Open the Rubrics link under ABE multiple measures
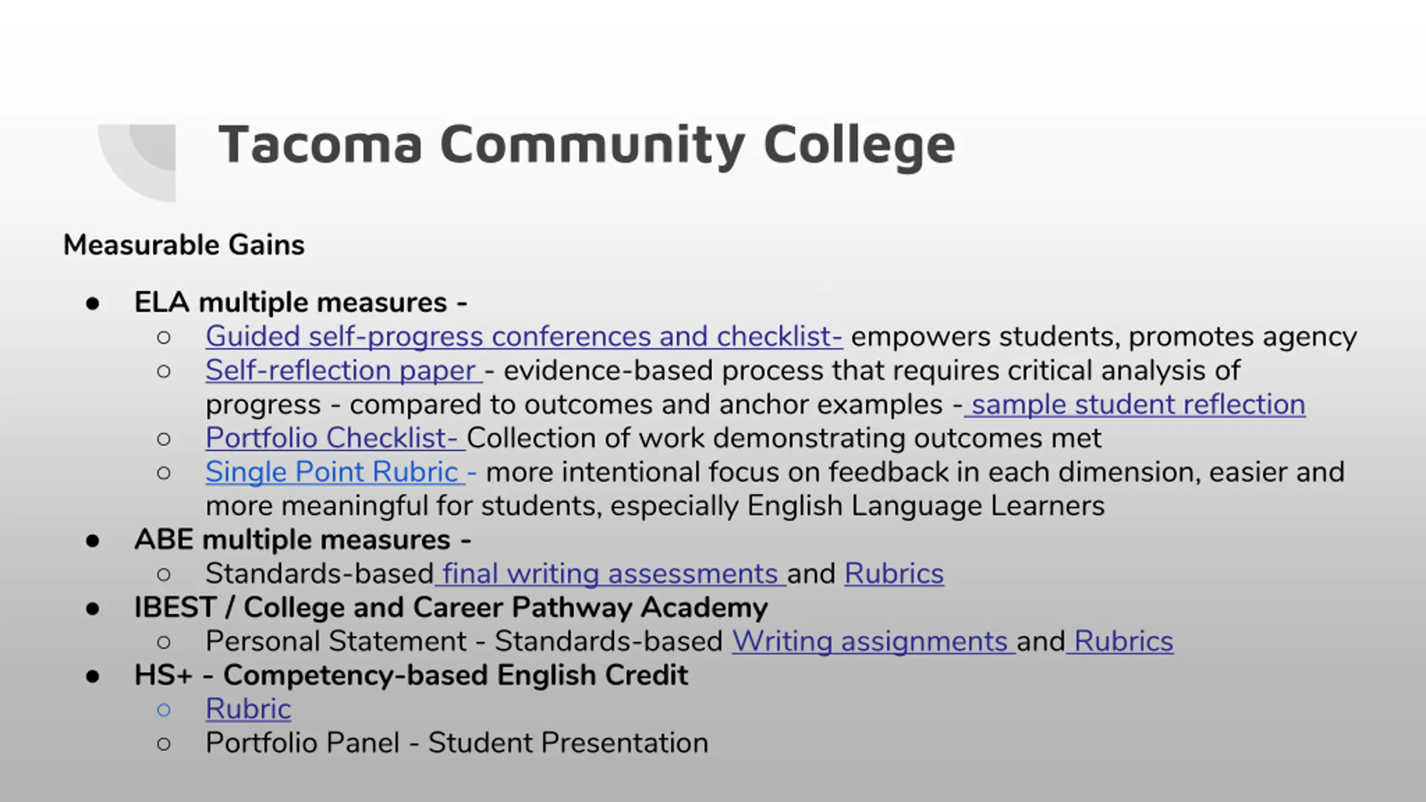The image size is (1426, 802). [x=894, y=574]
